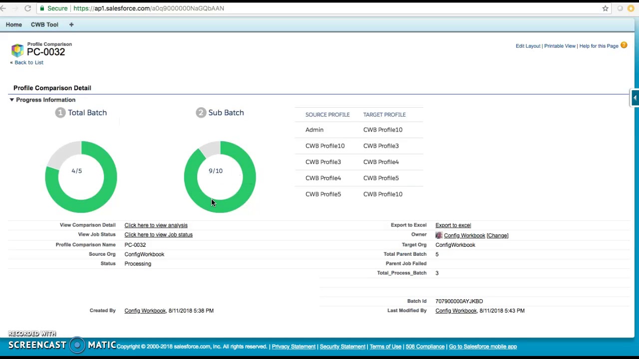
Task: Click owner avatar next to Config Workbook
Action: [x=439, y=235]
